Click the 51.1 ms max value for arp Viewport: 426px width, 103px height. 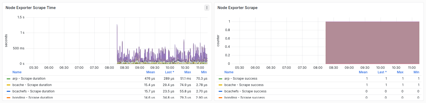point(186,79)
